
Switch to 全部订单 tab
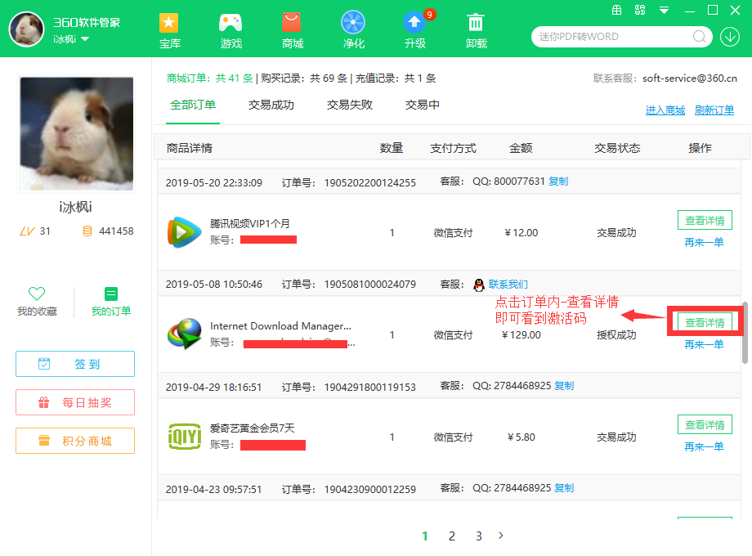(x=193, y=105)
